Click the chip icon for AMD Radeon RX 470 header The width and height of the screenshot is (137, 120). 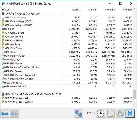3,14
